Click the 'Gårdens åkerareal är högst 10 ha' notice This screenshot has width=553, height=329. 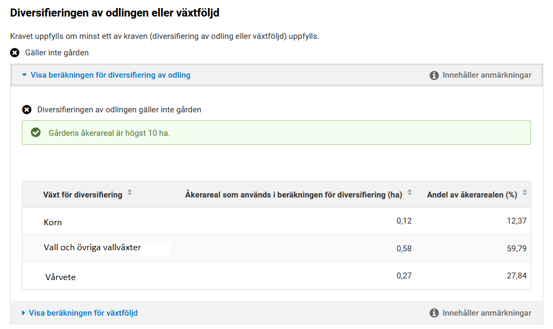tap(276, 133)
